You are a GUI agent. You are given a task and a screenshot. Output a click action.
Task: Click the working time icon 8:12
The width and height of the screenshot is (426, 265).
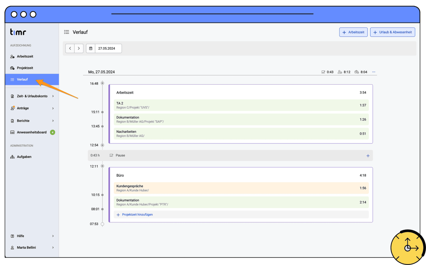(x=340, y=72)
